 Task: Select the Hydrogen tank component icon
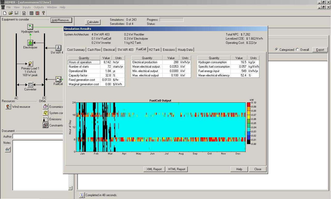tap(30, 27)
